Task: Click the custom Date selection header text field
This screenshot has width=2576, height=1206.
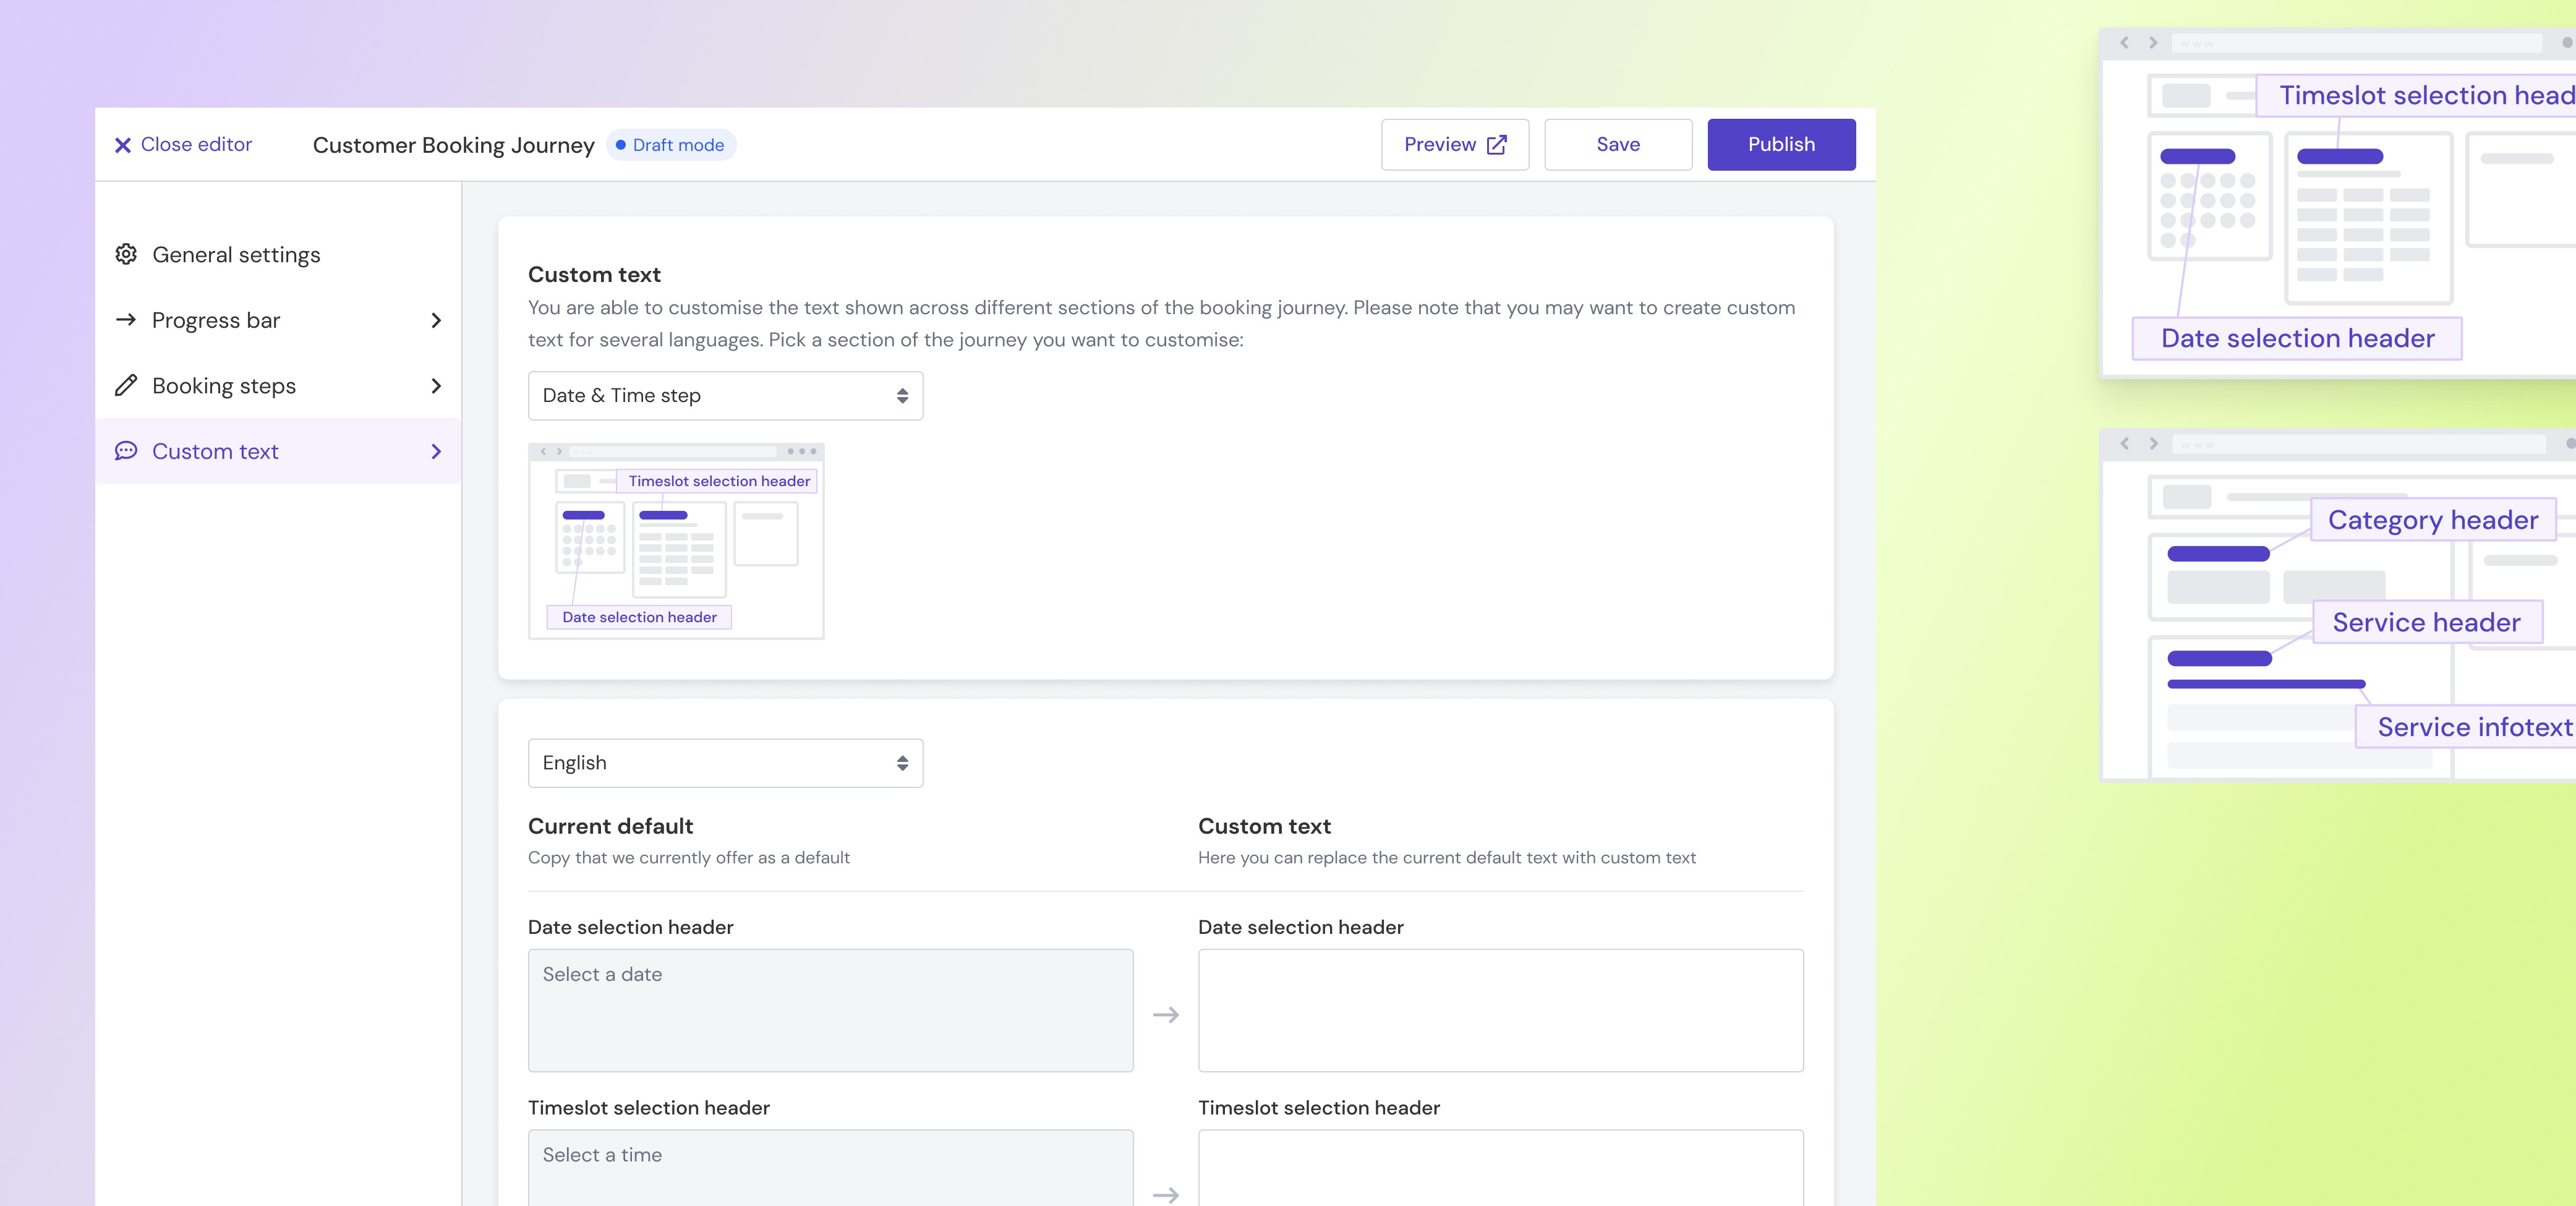Action: pos(1500,1010)
